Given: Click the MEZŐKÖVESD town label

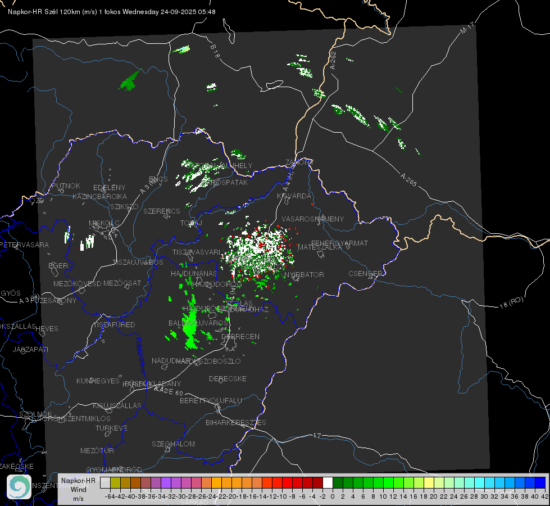Looking at the screenshot, I should [77, 283].
